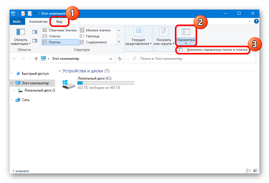Click the Help question mark icon
Viewport: 269px width, 183px height.
pos(256,22)
